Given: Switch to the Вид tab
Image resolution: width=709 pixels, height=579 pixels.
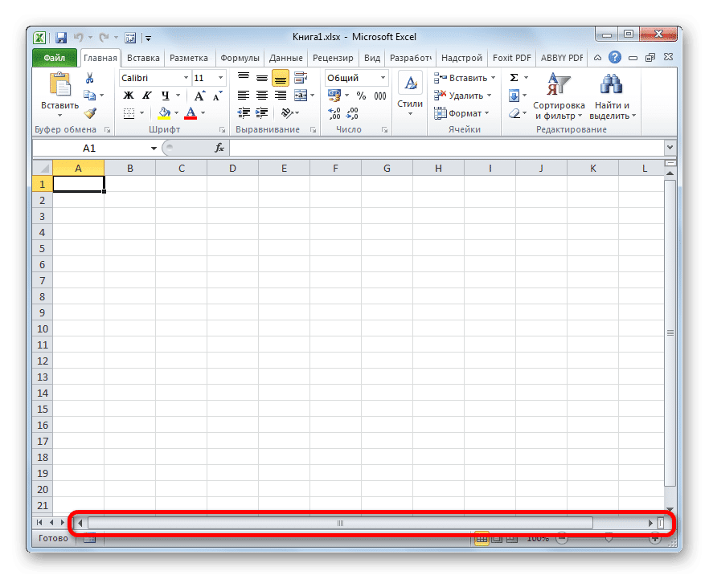Looking at the screenshot, I should pos(372,58).
